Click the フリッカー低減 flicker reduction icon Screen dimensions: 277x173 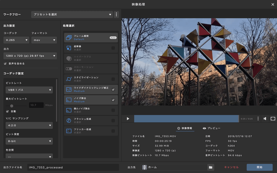pyautogui.click(x=69, y=131)
